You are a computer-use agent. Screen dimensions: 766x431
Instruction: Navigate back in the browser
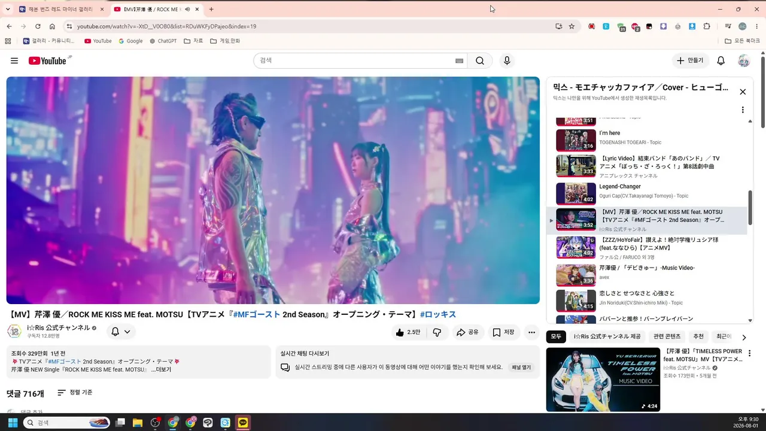[9, 26]
